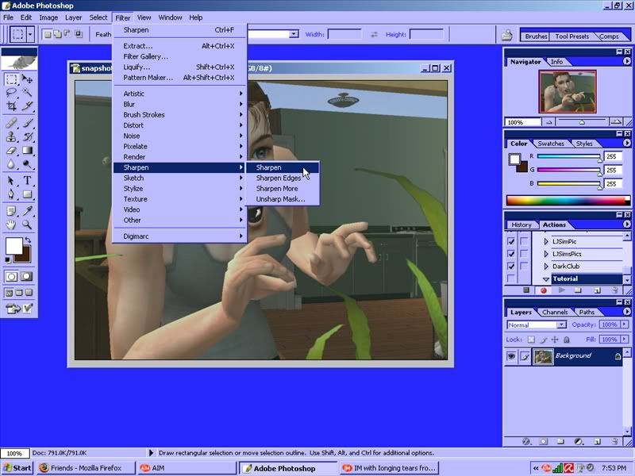
Task: Click the Navigator zoom out button
Action: pos(549,122)
